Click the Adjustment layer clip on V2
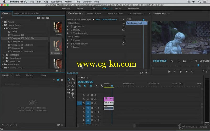The width and height of the screenshot is (210, 131). tap(109, 99)
